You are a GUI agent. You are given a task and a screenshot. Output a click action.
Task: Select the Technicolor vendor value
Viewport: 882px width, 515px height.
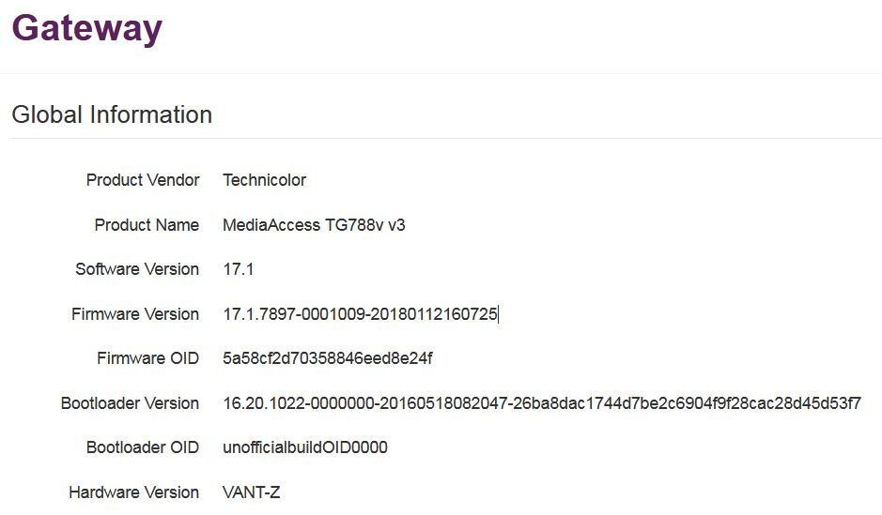coord(264,180)
